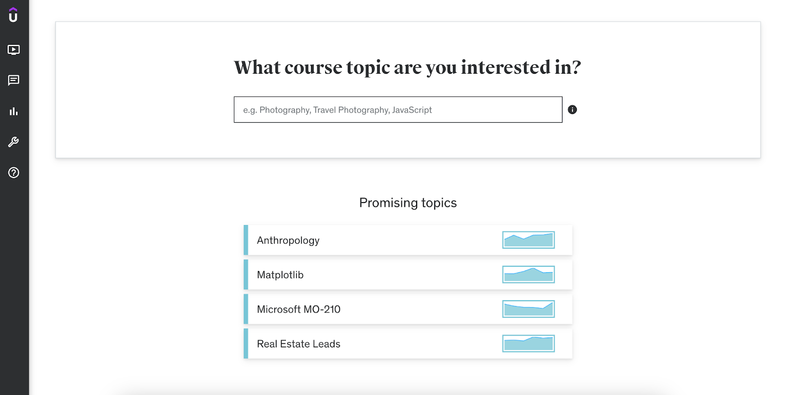Click the Udemy logo icon
Screen dimensions: 786x395
click(13, 15)
